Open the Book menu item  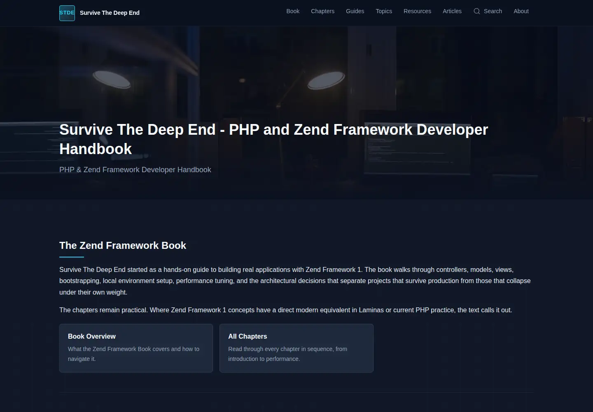coord(293,11)
